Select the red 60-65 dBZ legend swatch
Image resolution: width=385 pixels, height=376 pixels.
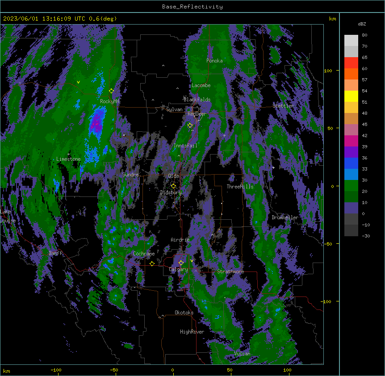[x=351, y=63]
